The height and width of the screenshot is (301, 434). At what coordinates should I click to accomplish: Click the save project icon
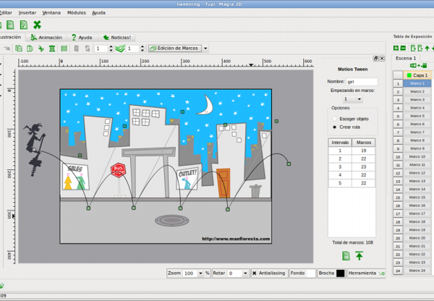tap(10, 25)
